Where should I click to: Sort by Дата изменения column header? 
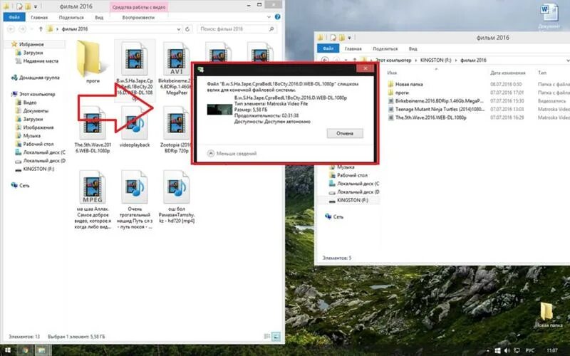coord(507,73)
